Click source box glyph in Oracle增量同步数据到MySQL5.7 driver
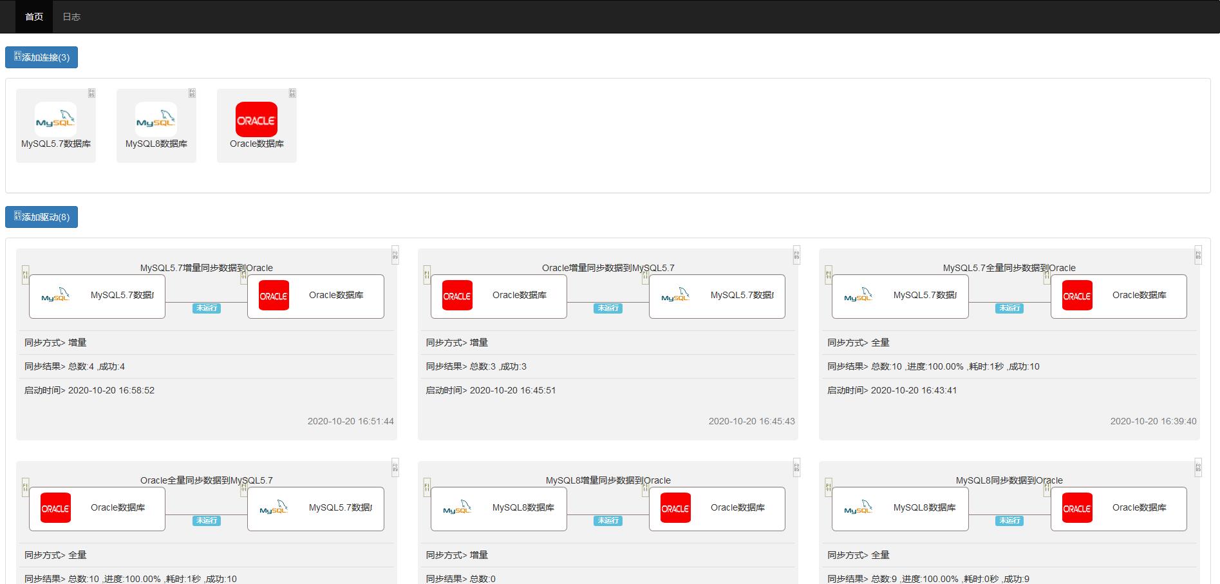1220x584 pixels. click(x=427, y=275)
